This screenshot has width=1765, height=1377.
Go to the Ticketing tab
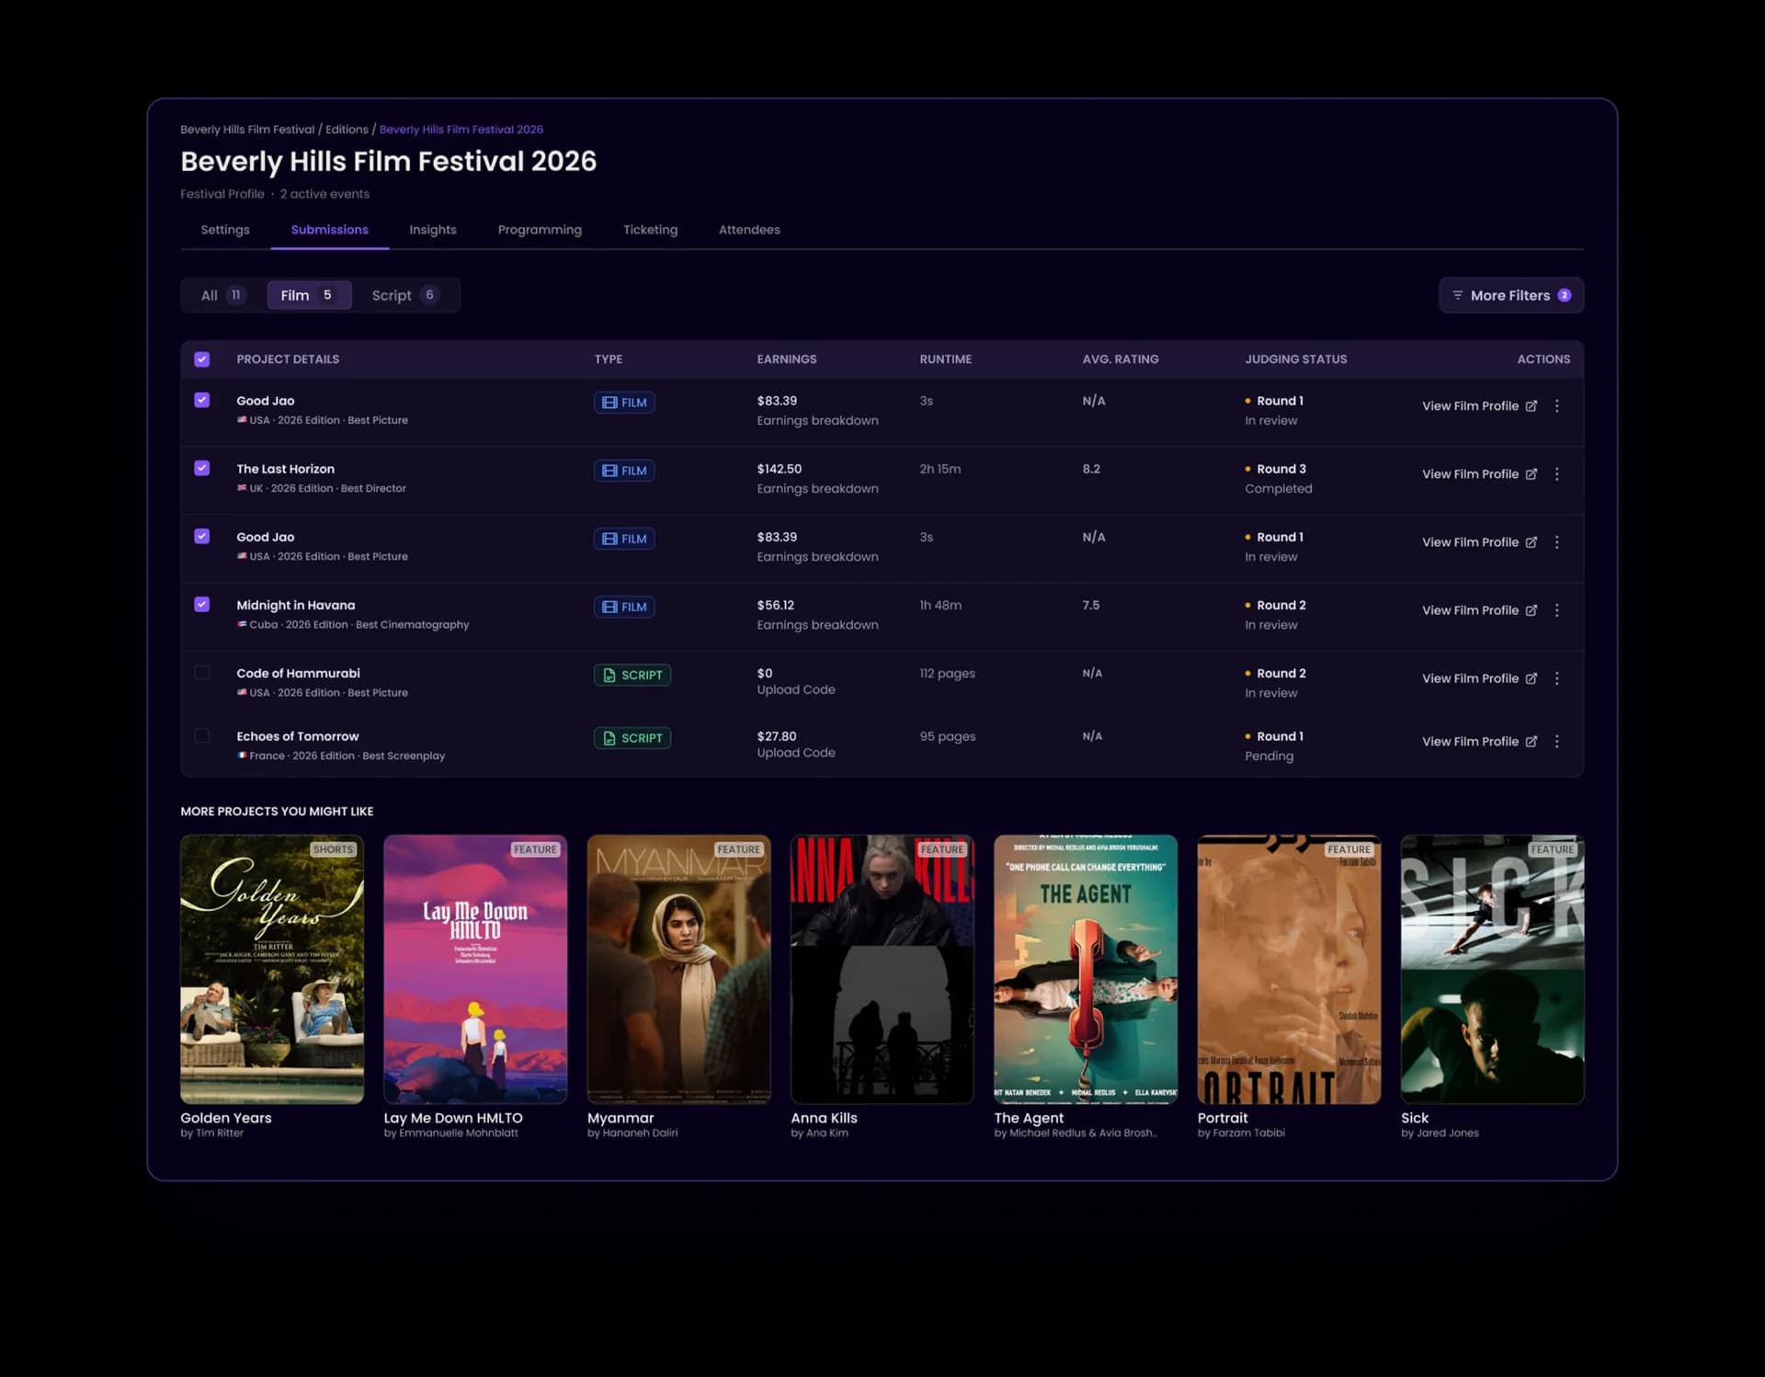650,230
